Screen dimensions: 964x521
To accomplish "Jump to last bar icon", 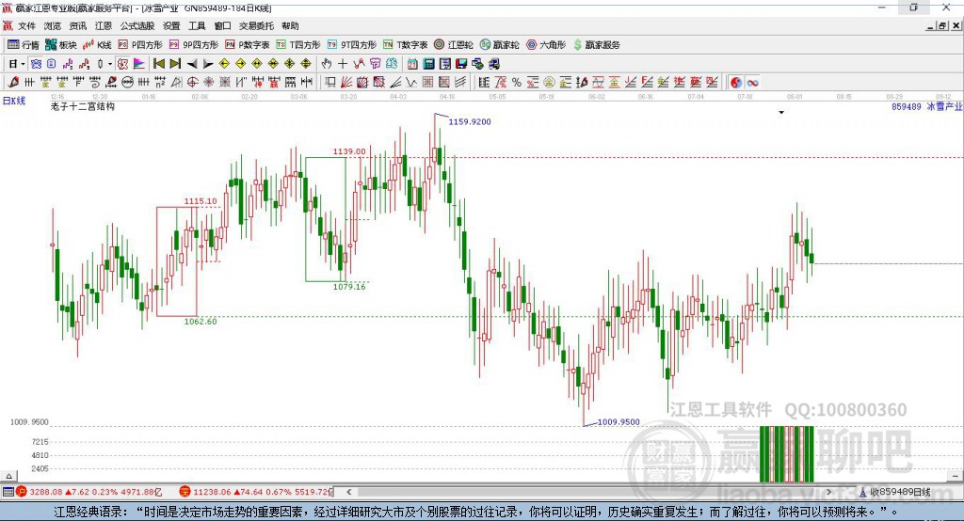I will [x=175, y=63].
